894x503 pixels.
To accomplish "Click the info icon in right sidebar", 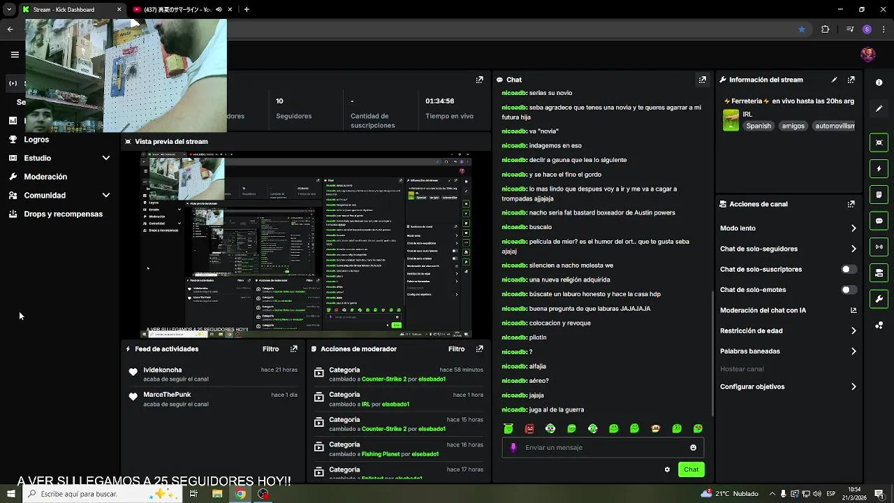I will [x=879, y=82].
